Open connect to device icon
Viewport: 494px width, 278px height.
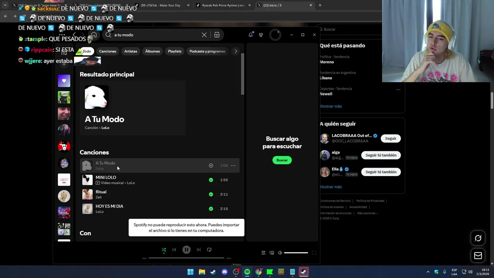[272, 253]
